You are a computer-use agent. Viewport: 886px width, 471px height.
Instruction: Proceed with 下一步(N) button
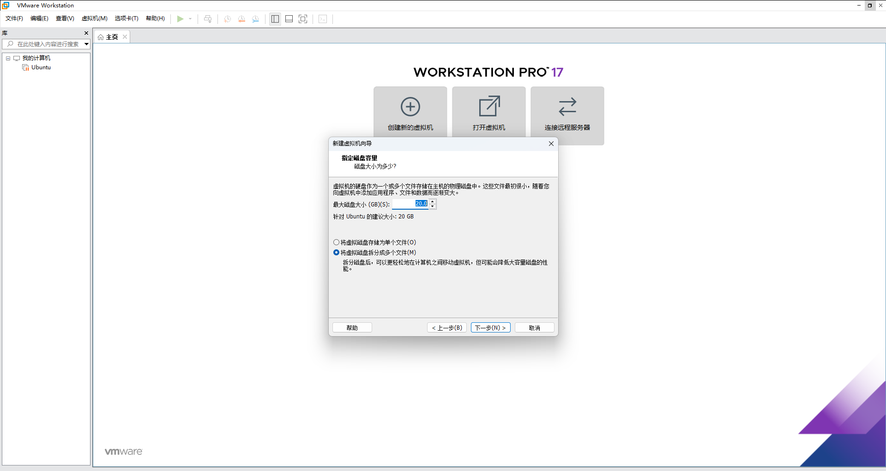point(491,328)
